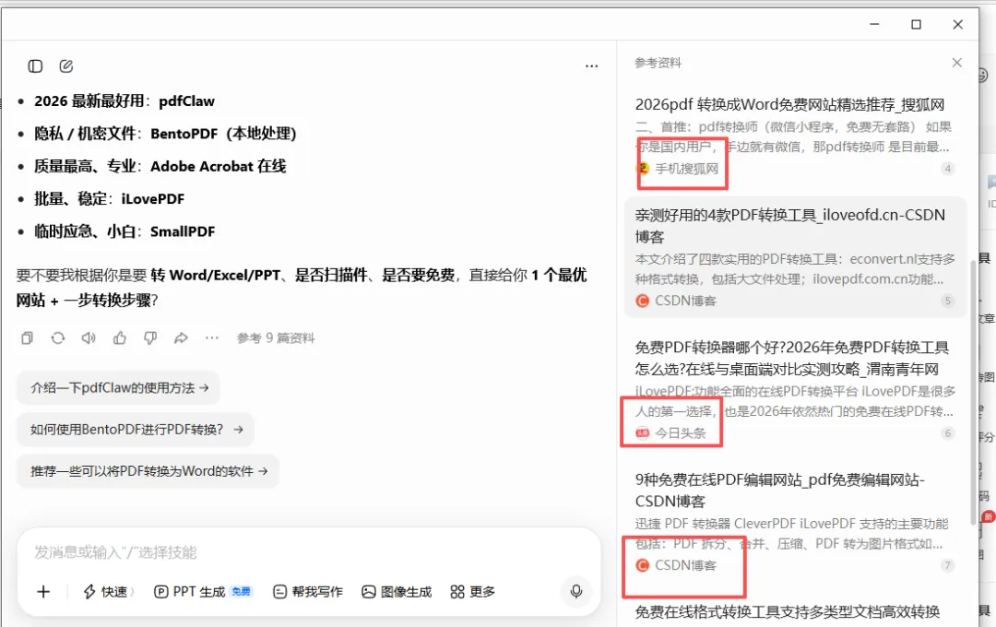
Task: Click the CSDN博客 source under reference 5
Action: coord(685,302)
